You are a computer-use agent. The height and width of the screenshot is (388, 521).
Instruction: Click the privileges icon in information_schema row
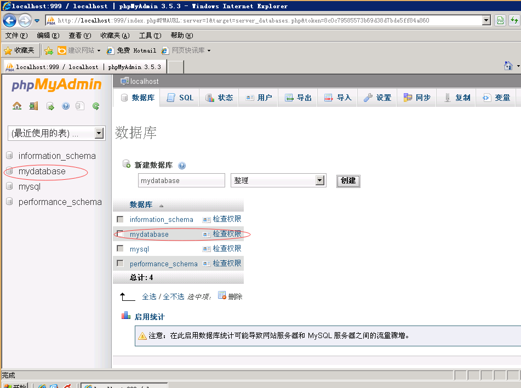(207, 220)
